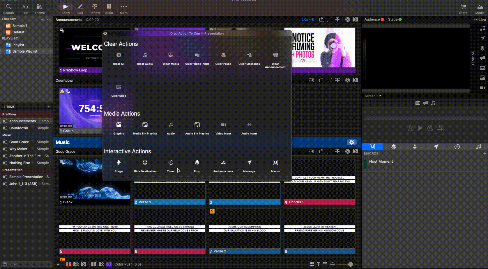Screen dimensions: 488x269
Task: Choose the Audio Input action
Action: pyautogui.click(x=249, y=125)
